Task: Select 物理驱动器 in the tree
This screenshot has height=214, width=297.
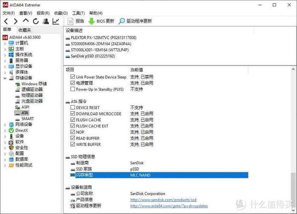Action: pos(32,95)
